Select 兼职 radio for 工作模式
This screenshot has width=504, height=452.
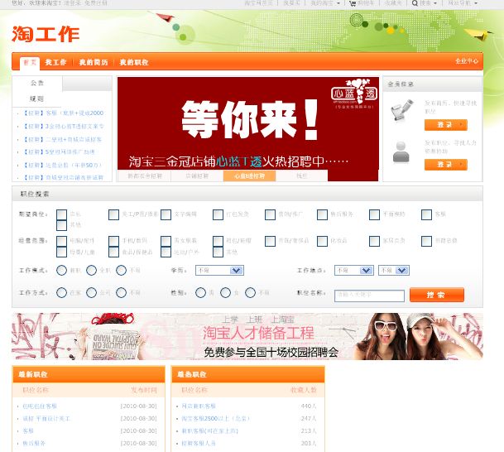(x=61, y=271)
